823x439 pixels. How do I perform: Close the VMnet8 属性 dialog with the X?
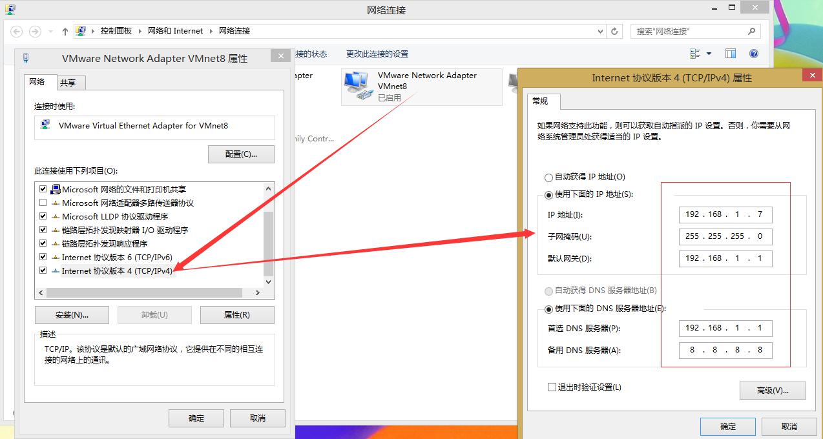[x=280, y=56]
